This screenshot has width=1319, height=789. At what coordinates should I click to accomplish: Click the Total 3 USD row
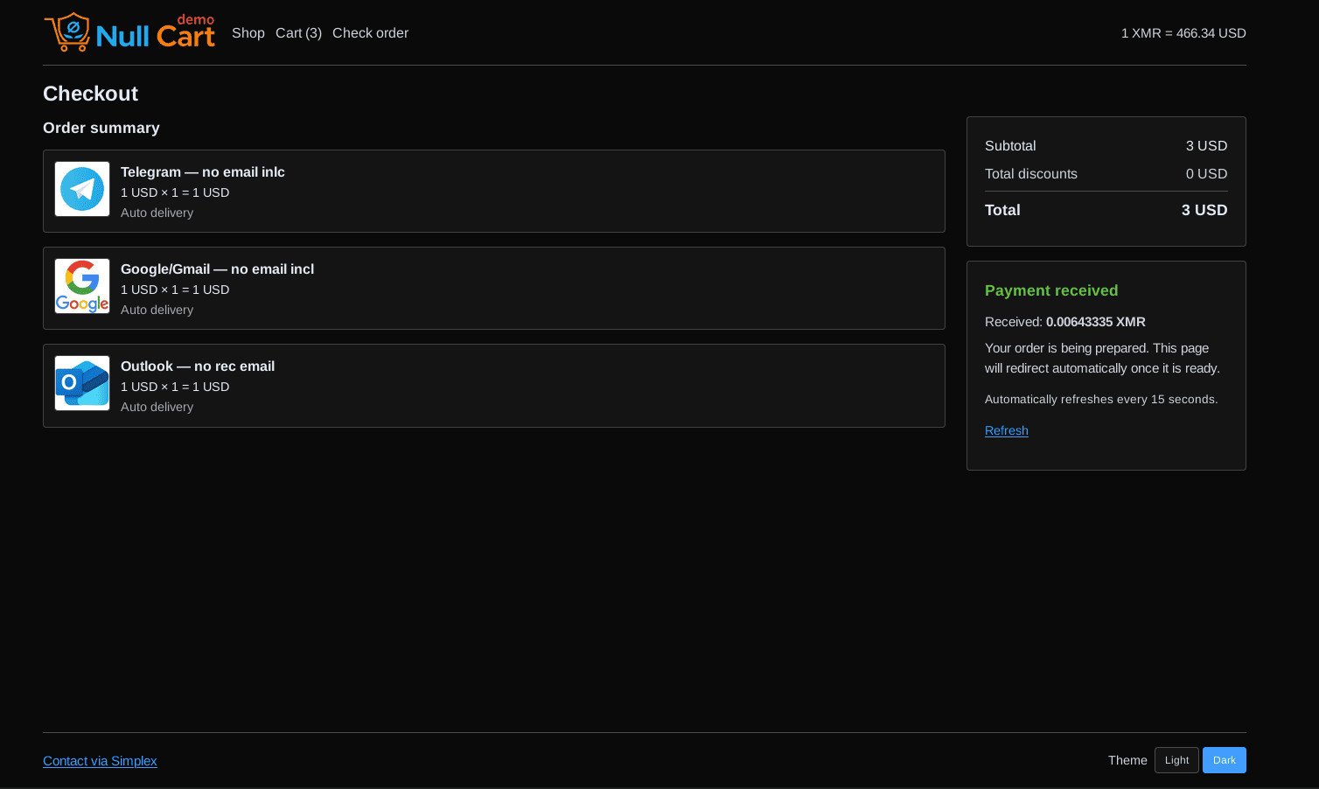[1106, 210]
